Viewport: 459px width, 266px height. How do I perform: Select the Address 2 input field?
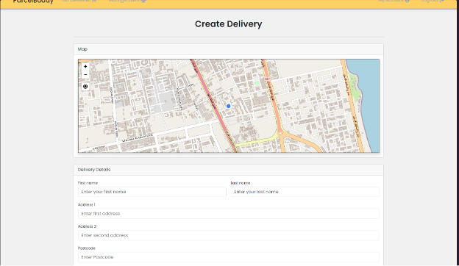tap(229, 235)
